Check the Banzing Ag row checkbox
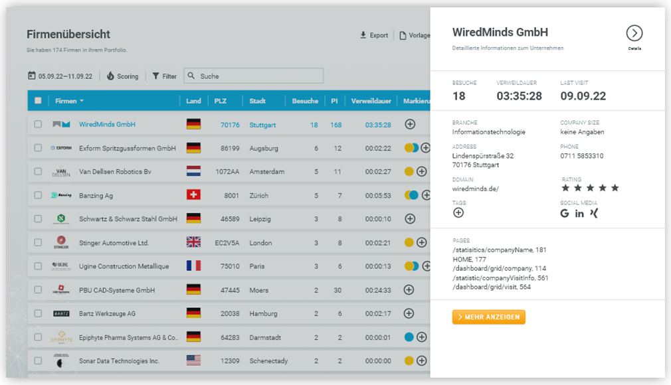The width and height of the screenshot is (671, 385). click(38, 195)
